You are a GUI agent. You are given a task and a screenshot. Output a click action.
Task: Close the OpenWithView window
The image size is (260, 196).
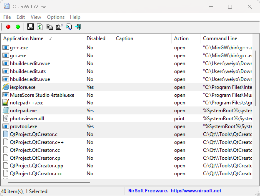click(x=250, y=7)
